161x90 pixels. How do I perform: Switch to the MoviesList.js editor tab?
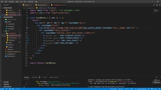click(42, 5)
